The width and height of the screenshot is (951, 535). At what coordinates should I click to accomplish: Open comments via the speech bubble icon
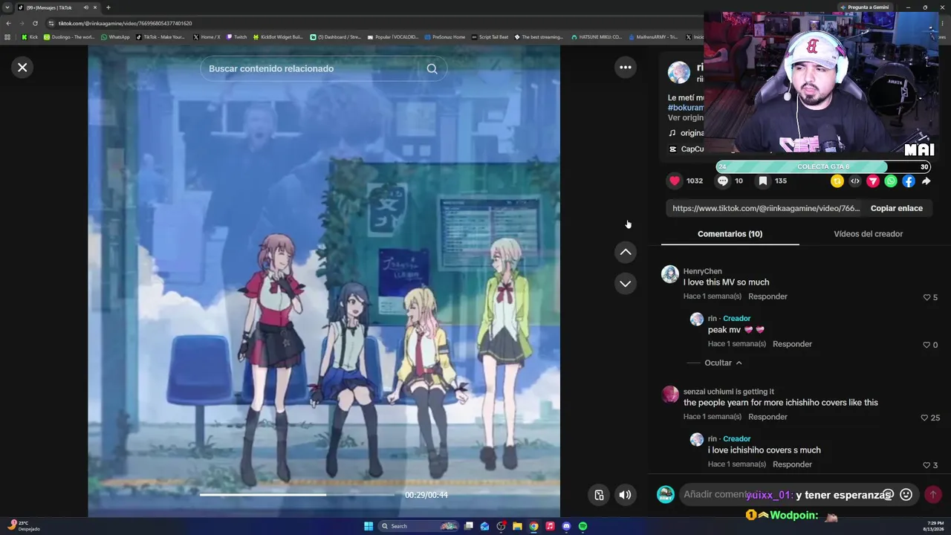[723, 181]
